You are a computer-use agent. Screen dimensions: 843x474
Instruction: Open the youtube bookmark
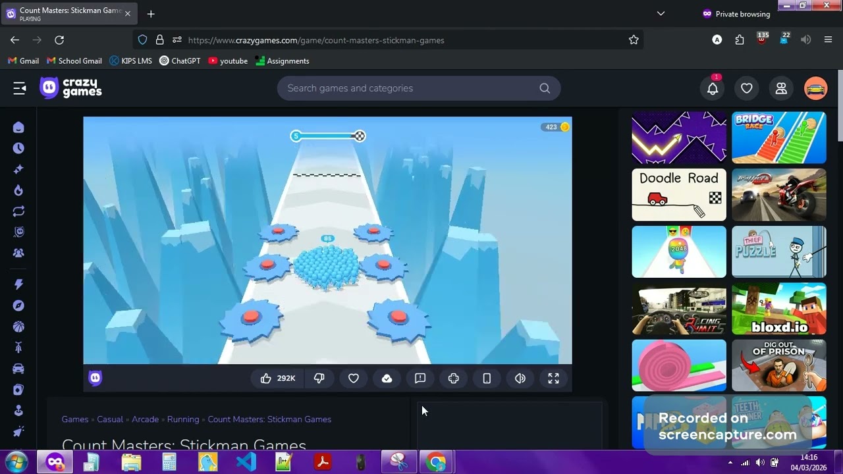point(228,61)
